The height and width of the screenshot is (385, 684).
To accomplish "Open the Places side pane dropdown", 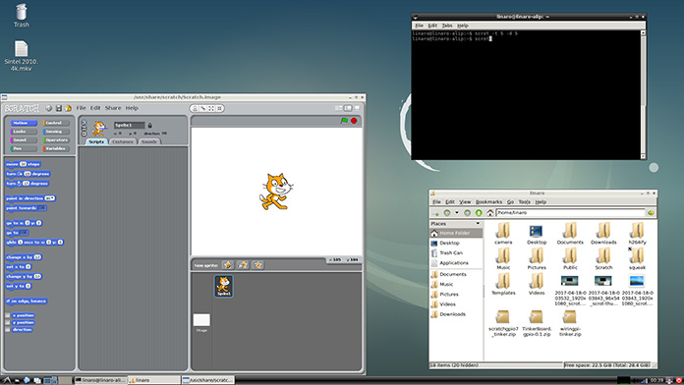I will 478,224.
